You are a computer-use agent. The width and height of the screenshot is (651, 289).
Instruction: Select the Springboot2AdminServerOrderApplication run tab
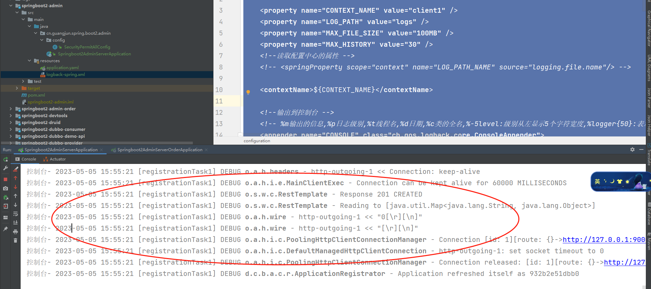tap(159, 150)
